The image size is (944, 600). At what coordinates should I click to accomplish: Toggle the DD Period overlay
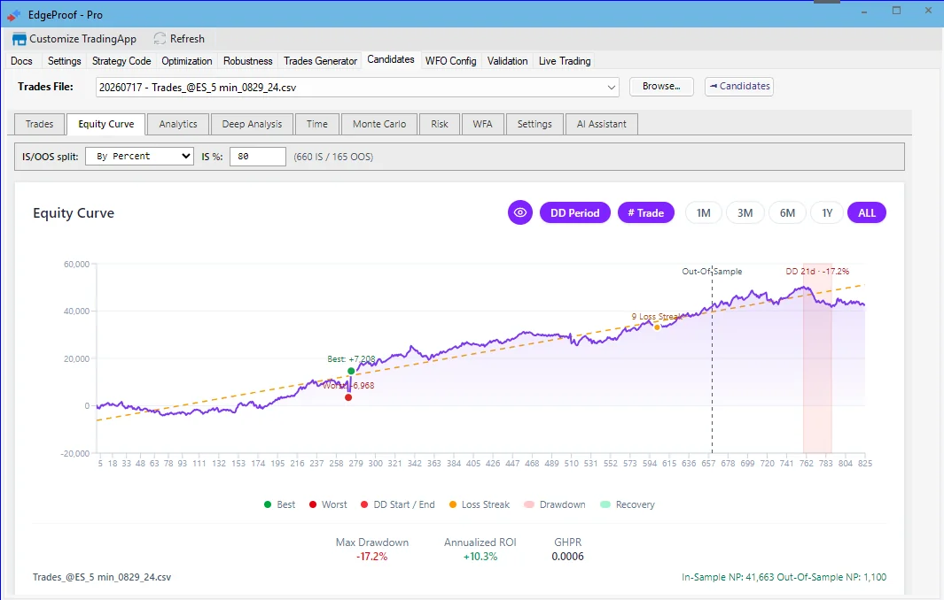pyautogui.click(x=575, y=212)
